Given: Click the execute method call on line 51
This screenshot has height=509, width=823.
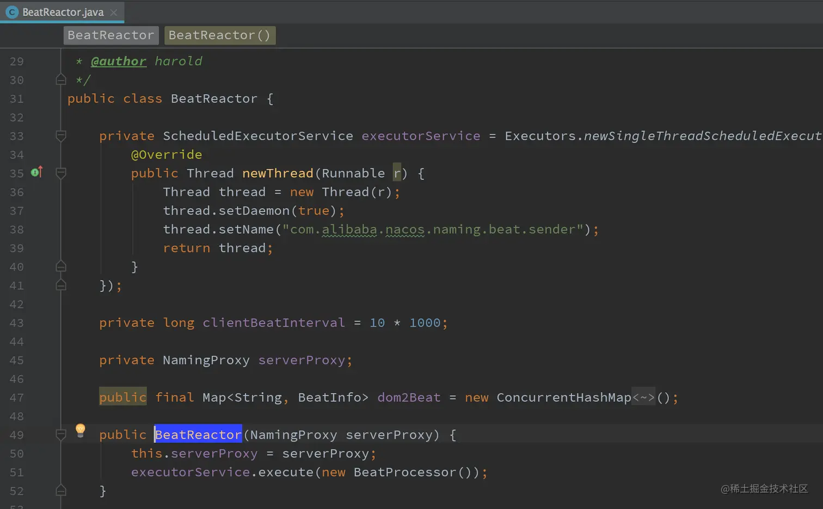Looking at the screenshot, I should (x=286, y=472).
